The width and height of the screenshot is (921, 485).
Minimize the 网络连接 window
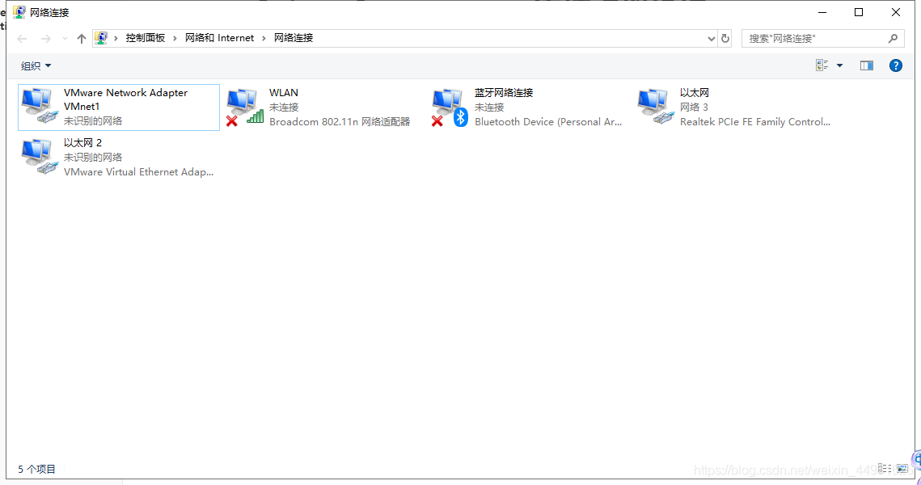tap(822, 12)
